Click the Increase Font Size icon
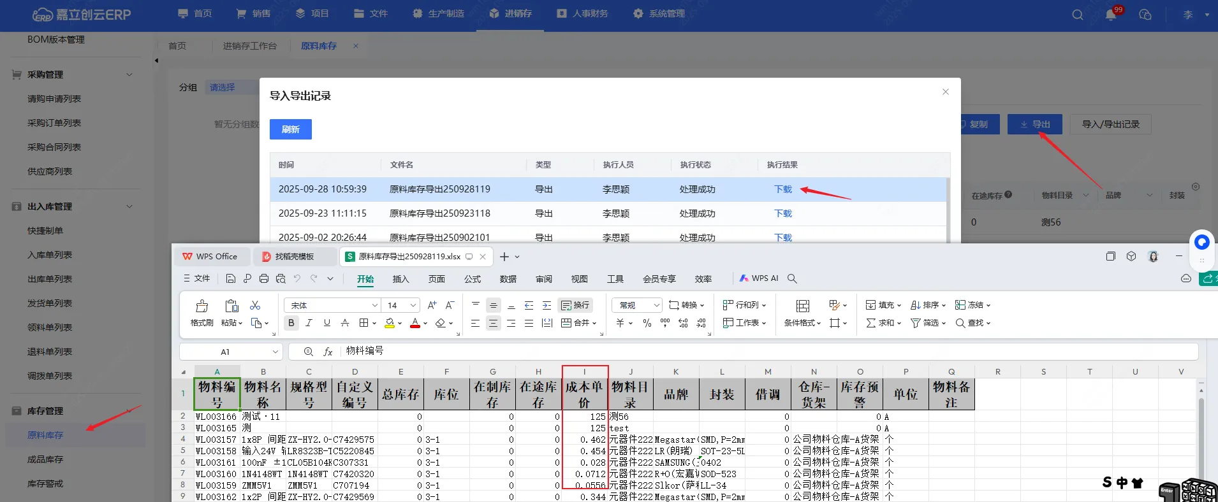 [432, 306]
